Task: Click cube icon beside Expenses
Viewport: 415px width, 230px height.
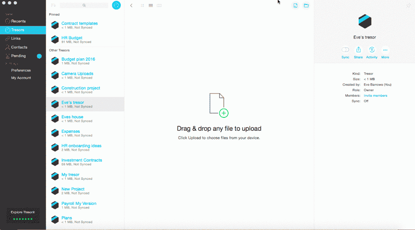Action: (x=55, y=133)
